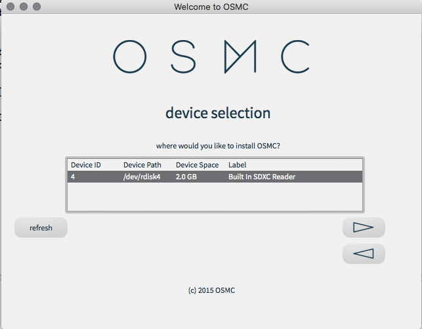This screenshot has width=422, height=329.
Task: Click the Device Path column header
Action: [142, 165]
